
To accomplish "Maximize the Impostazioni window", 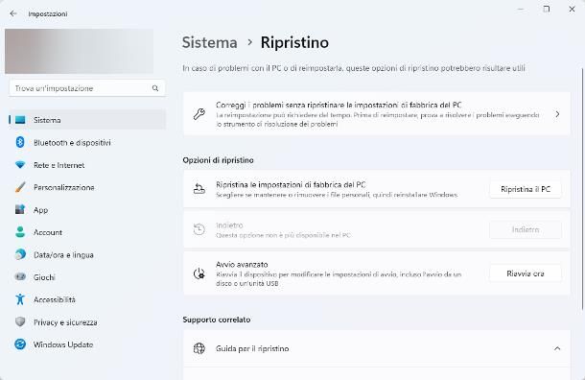I will (547, 9).
